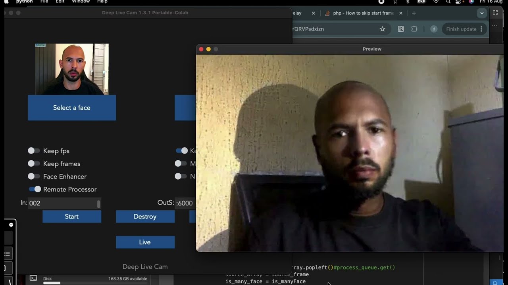Click the QR code extension icon
Screen dimensions: 508x285
tap(401, 29)
